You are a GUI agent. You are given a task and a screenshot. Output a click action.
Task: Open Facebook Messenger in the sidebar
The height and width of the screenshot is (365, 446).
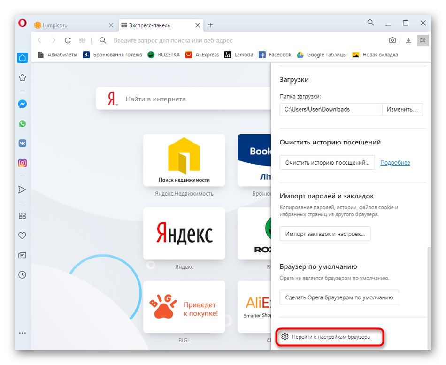tap(23, 104)
